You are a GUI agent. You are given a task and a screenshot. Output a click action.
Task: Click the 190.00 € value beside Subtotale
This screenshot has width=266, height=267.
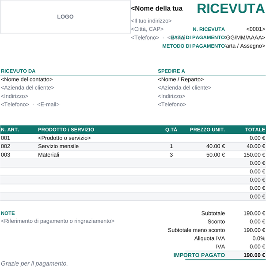tap(254, 213)
